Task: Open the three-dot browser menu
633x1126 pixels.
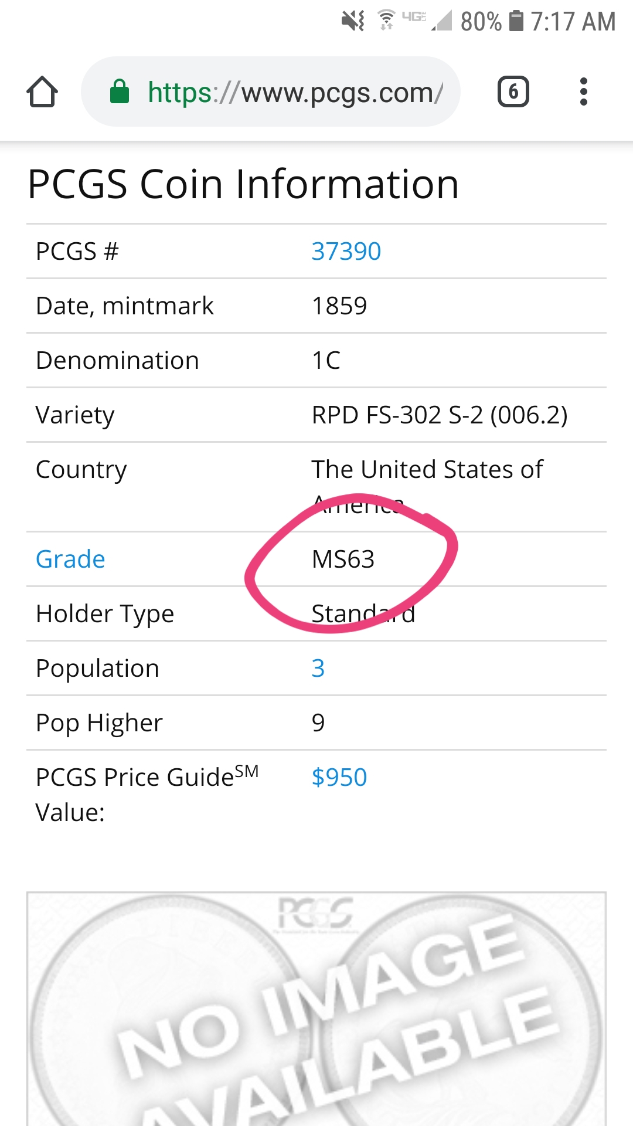Action: pyautogui.click(x=583, y=92)
